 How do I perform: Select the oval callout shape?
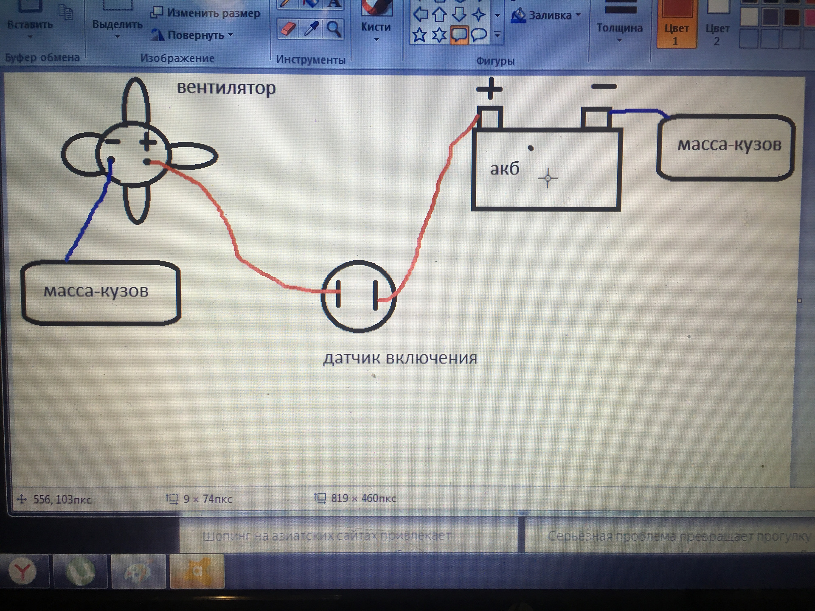(479, 35)
